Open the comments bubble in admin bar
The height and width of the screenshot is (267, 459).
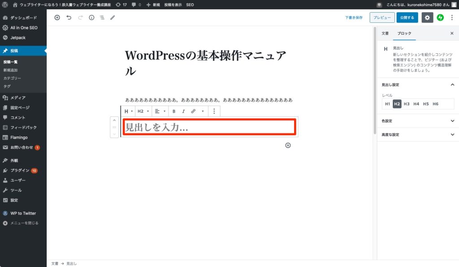tap(136, 4)
